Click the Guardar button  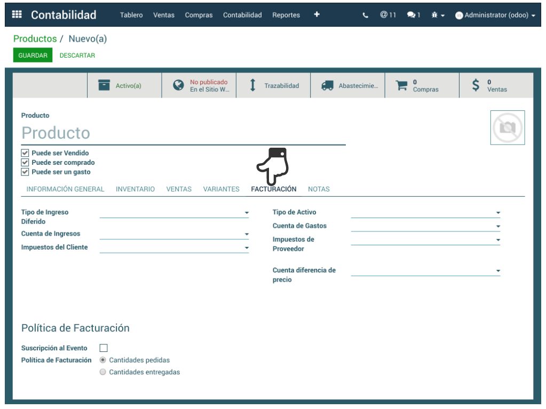(x=33, y=55)
